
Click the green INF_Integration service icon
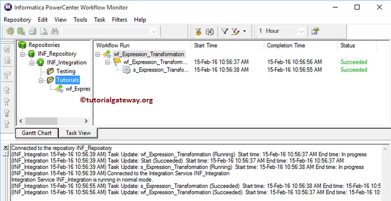click(x=40, y=63)
